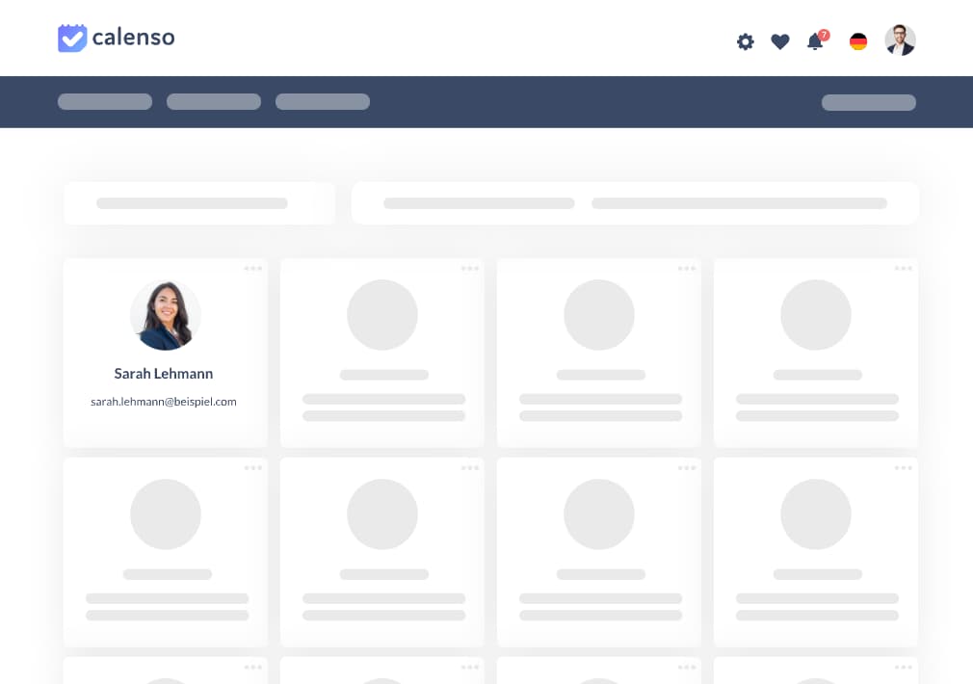Viewport: 973px width, 684px height.
Task: Select the second navigation bar item
Action: (x=214, y=102)
